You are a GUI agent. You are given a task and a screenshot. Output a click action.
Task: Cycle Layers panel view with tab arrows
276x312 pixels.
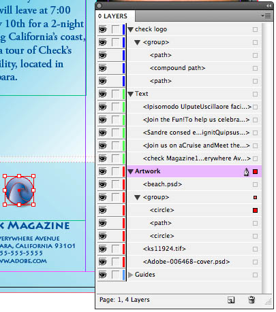click(x=99, y=16)
